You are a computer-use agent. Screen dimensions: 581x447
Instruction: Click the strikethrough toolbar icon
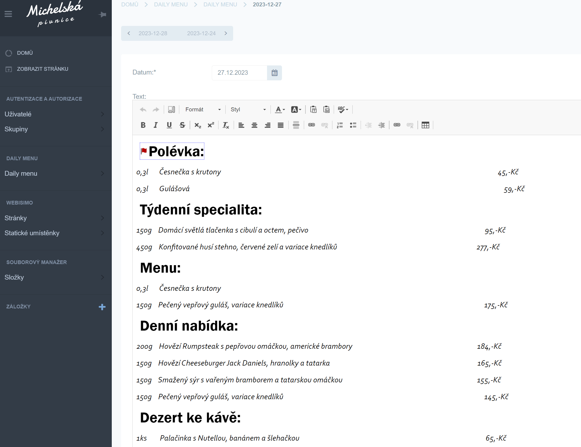[x=182, y=125]
